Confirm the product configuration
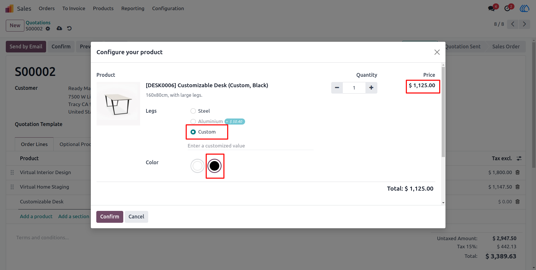 point(110,217)
